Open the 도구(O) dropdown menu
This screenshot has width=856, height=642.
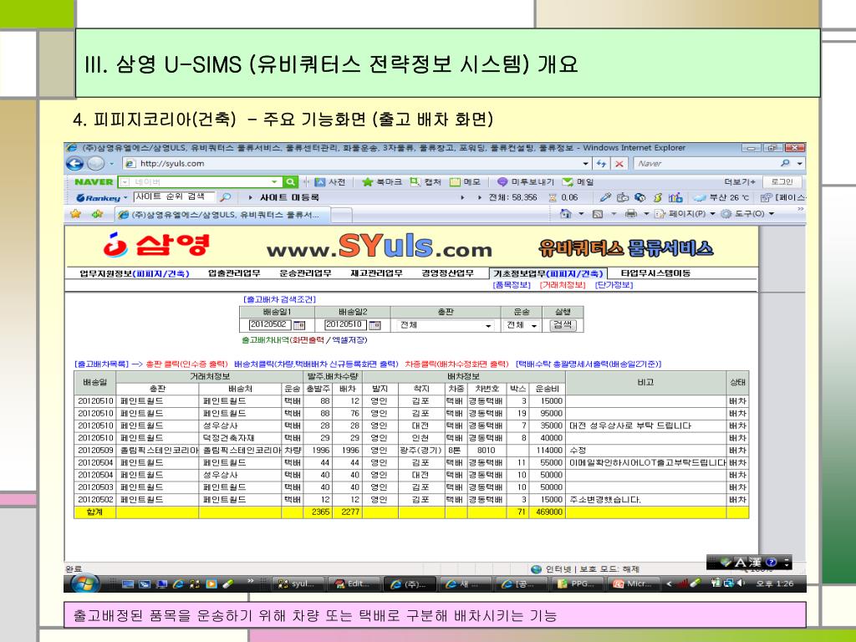tap(748, 214)
